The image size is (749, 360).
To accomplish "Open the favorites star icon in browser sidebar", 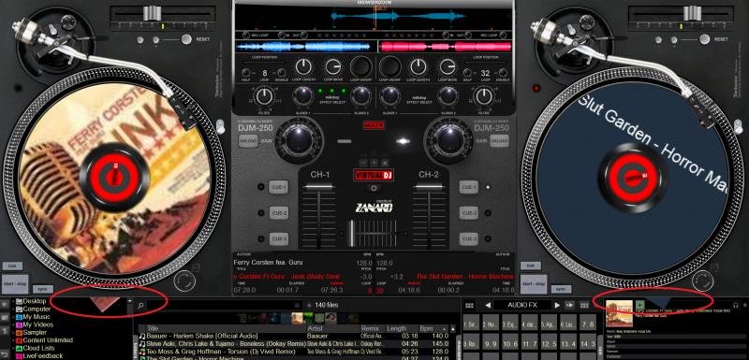I will [5, 304].
